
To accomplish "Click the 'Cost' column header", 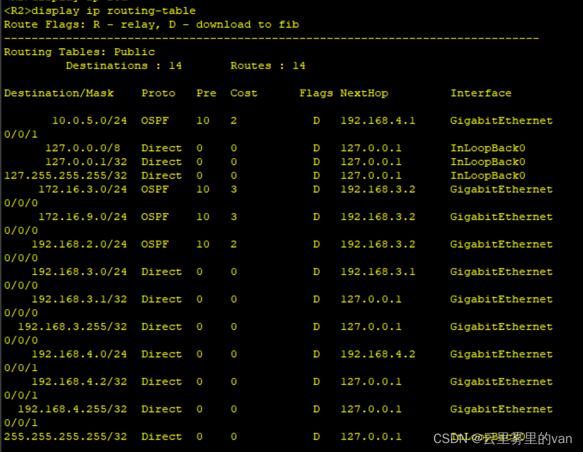I will (x=244, y=93).
